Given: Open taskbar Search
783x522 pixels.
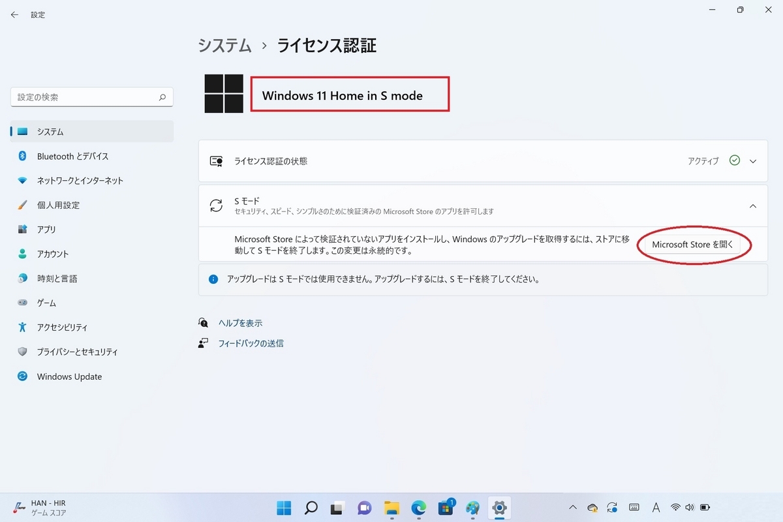Looking at the screenshot, I should point(311,508).
